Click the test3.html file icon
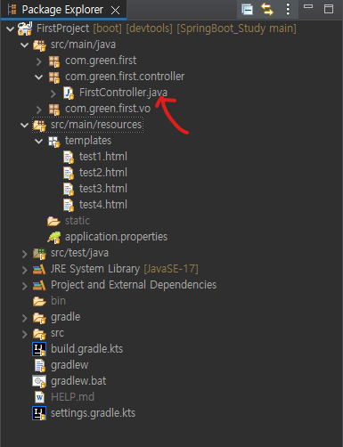 (69, 189)
